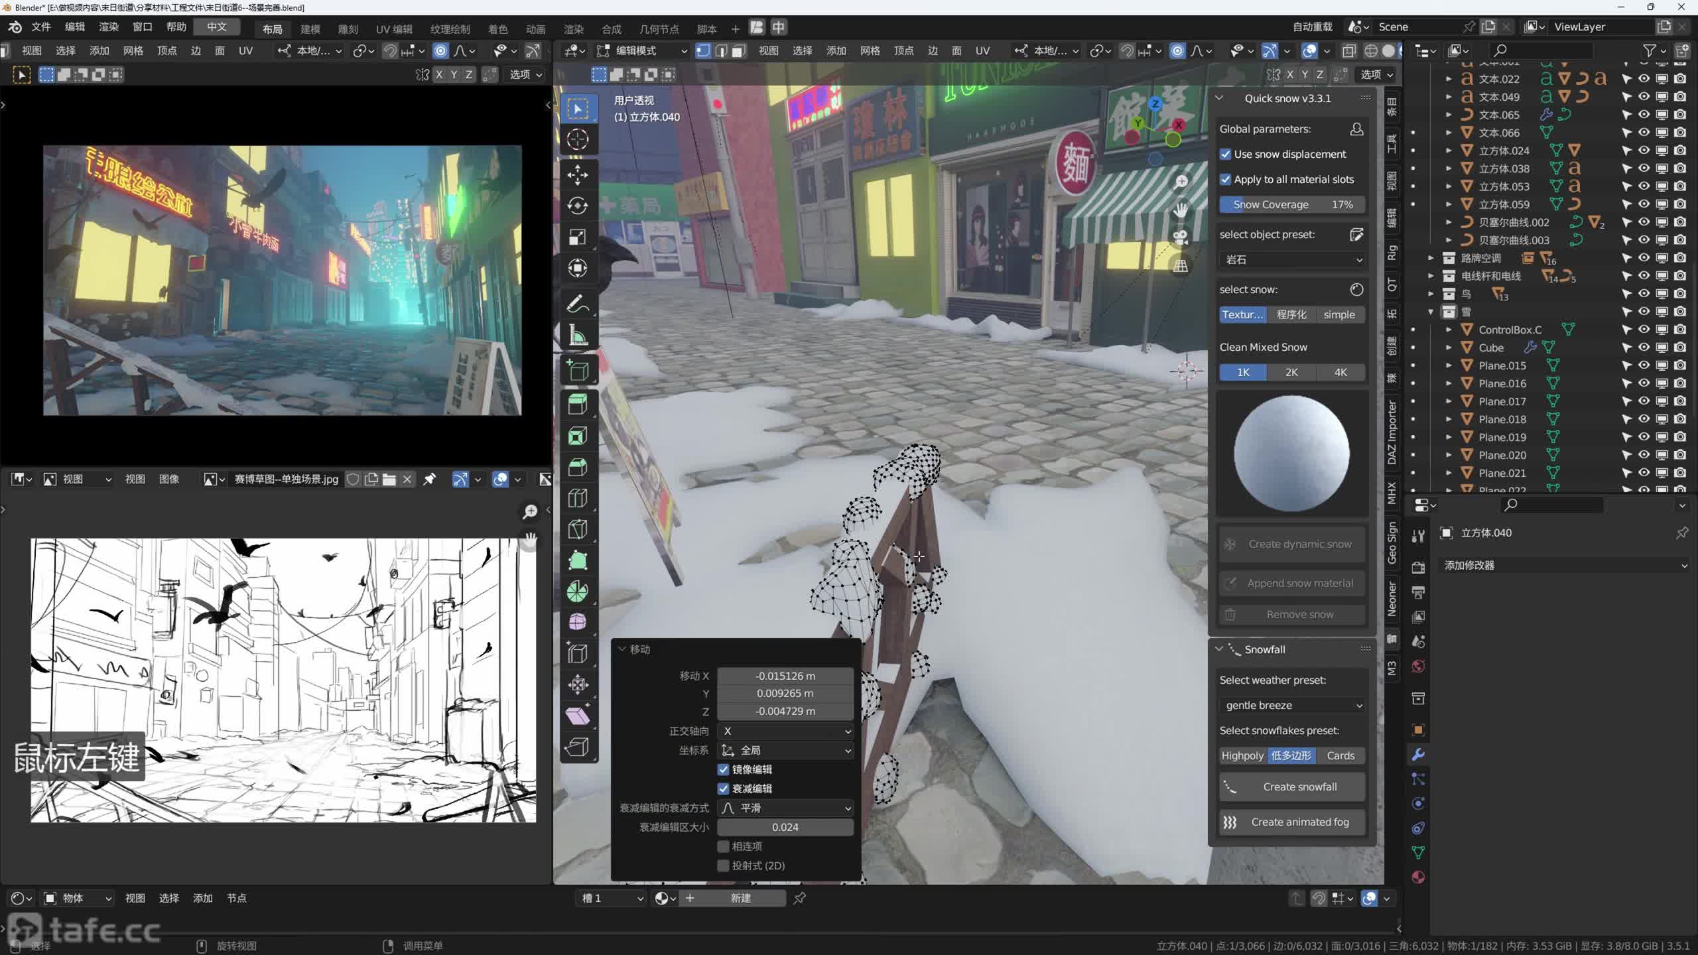Uncheck Apply to all material slots

[x=1225, y=179]
